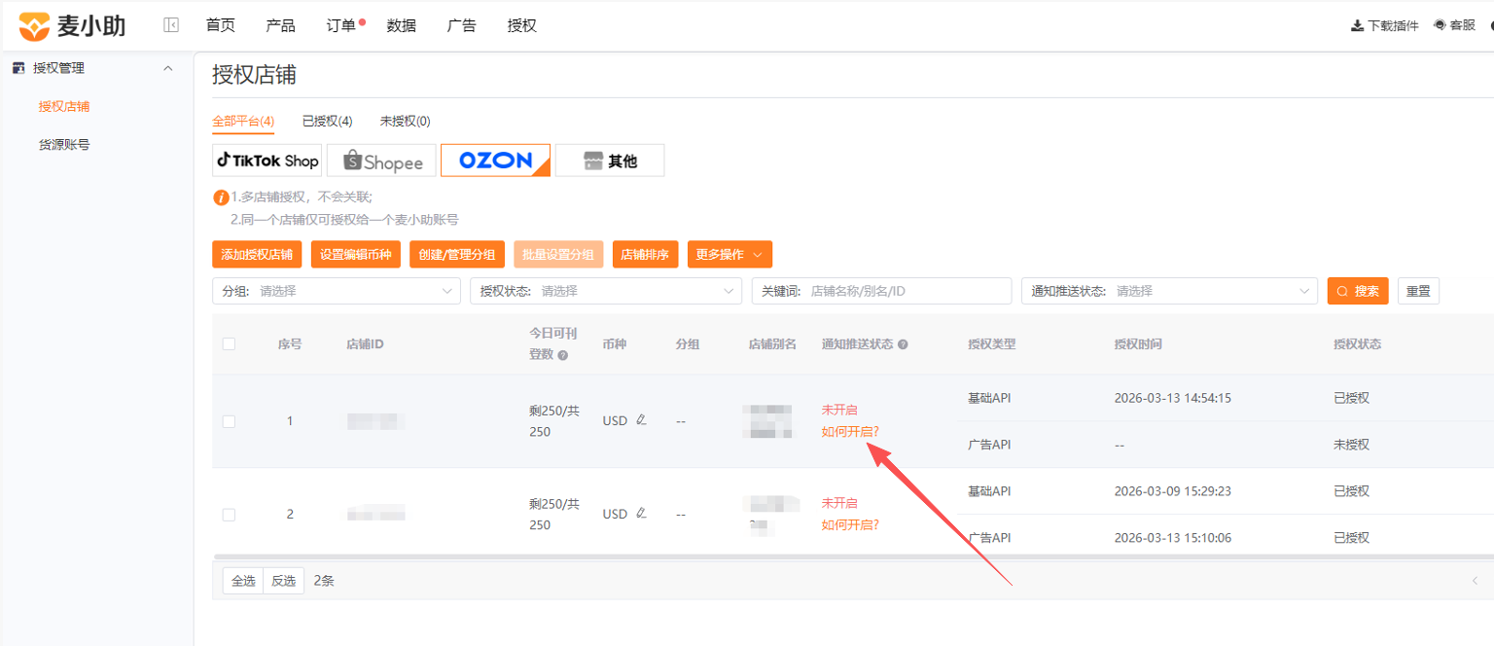Check the checkbox for row 2
The image size is (1494, 646).
229,515
